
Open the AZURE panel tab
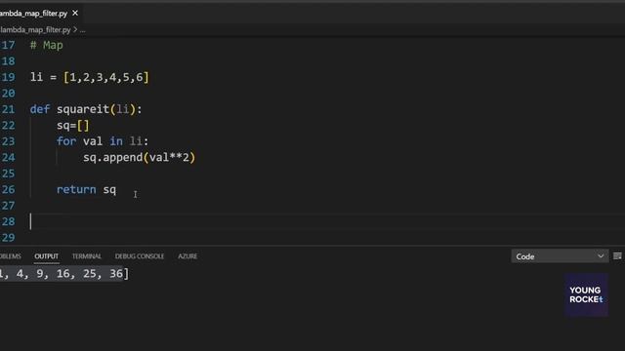coord(187,256)
